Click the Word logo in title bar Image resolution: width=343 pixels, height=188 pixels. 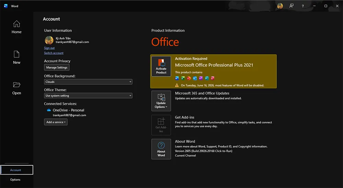coord(6,6)
